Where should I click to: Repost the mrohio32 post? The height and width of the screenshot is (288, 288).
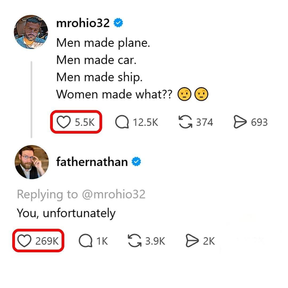click(185, 122)
